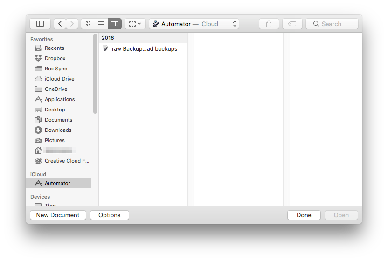
Task: Click the Recents sidebar icon
Action: [38, 48]
